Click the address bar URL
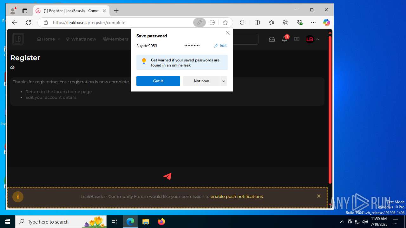The height and width of the screenshot is (228, 406). click(x=89, y=22)
